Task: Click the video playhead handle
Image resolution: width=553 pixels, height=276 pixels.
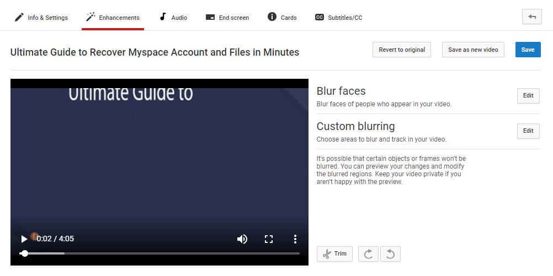Action: click(24, 253)
